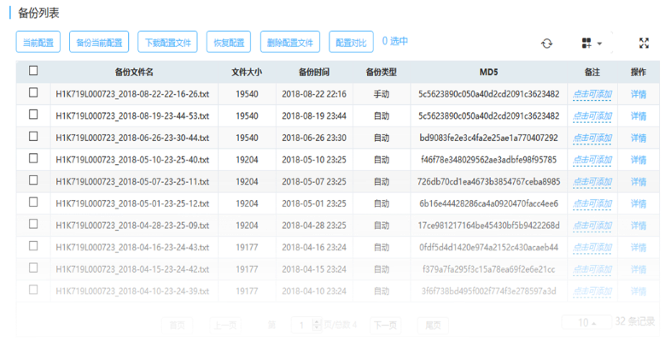Click the 当前配置 button

pos(38,42)
